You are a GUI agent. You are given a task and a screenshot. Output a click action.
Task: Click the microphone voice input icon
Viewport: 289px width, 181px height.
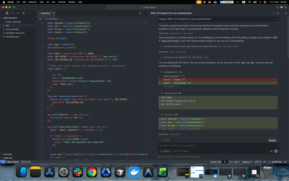[x=276, y=151]
